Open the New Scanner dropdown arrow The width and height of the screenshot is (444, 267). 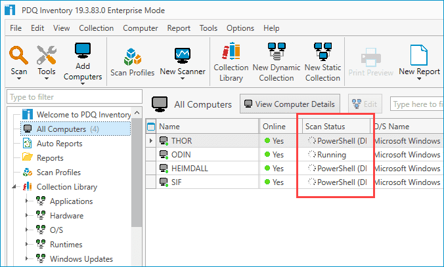pos(183,79)
